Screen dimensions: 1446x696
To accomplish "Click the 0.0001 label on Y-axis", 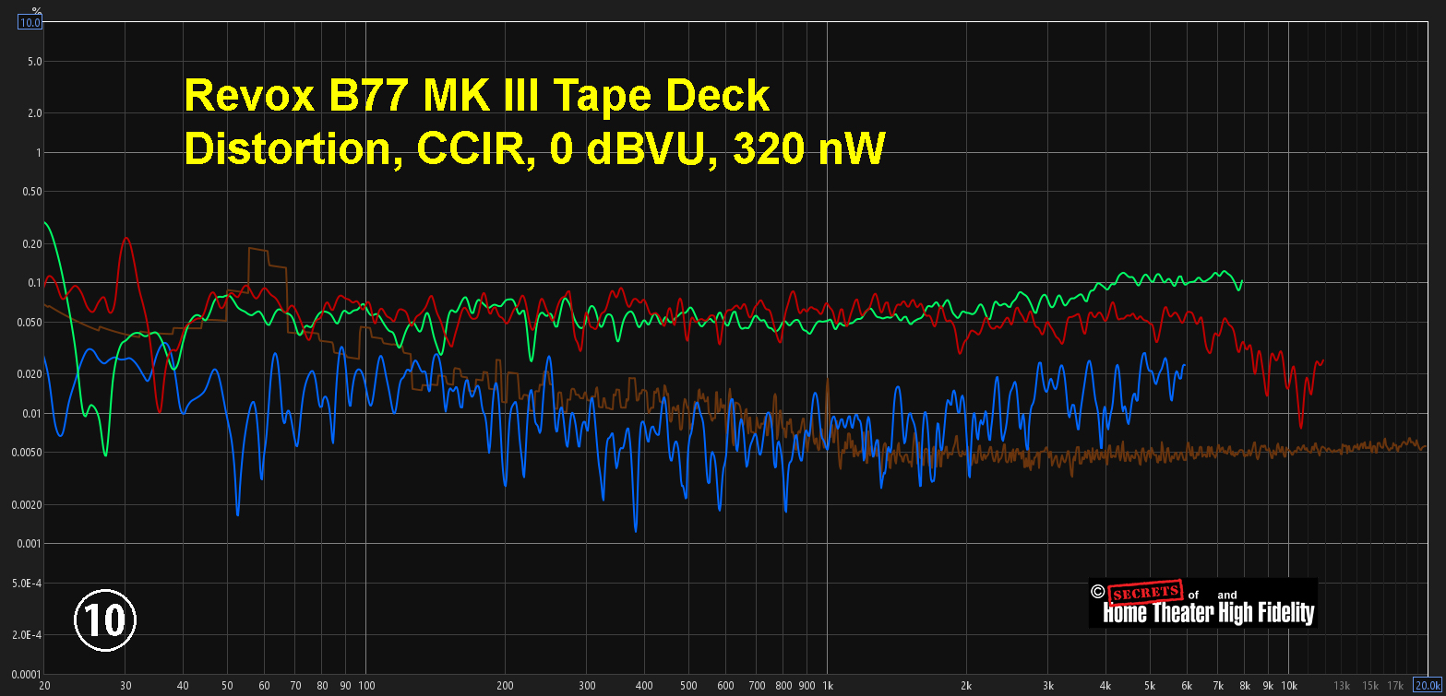I will point(24,675).
